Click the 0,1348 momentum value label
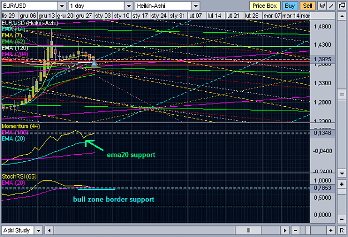 click(322, 133)
